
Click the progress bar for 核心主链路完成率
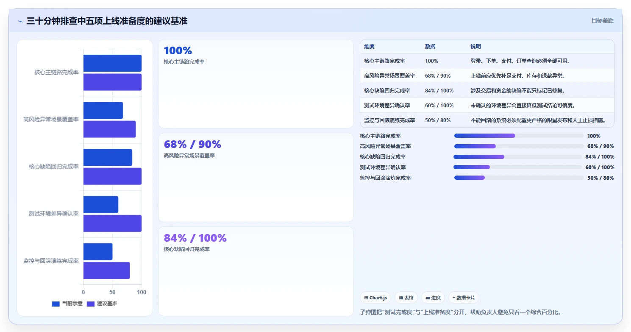[519, 136]
